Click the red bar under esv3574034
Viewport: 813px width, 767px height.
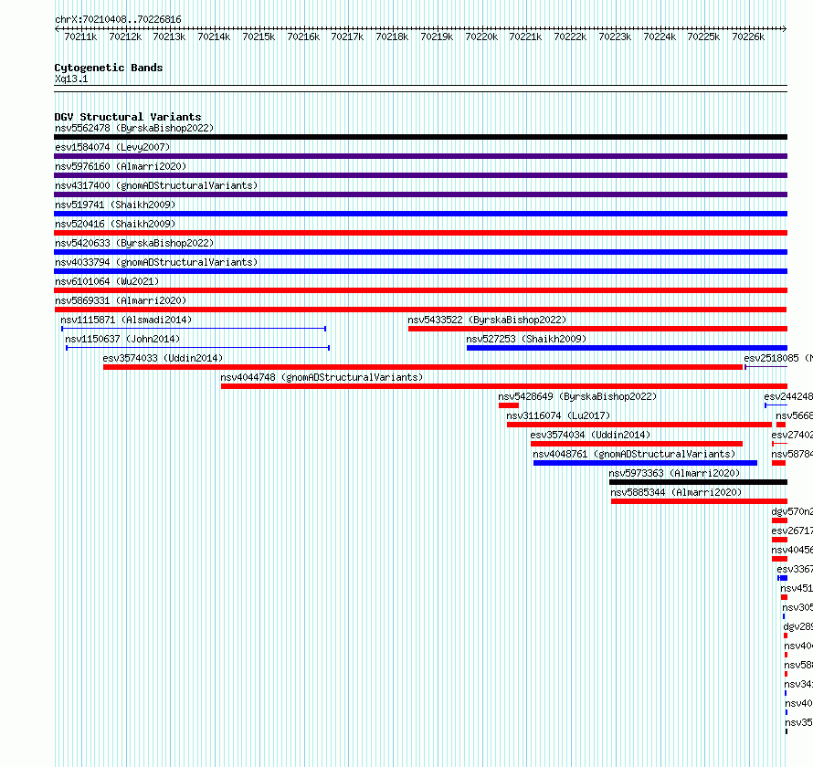click(637, 444)
